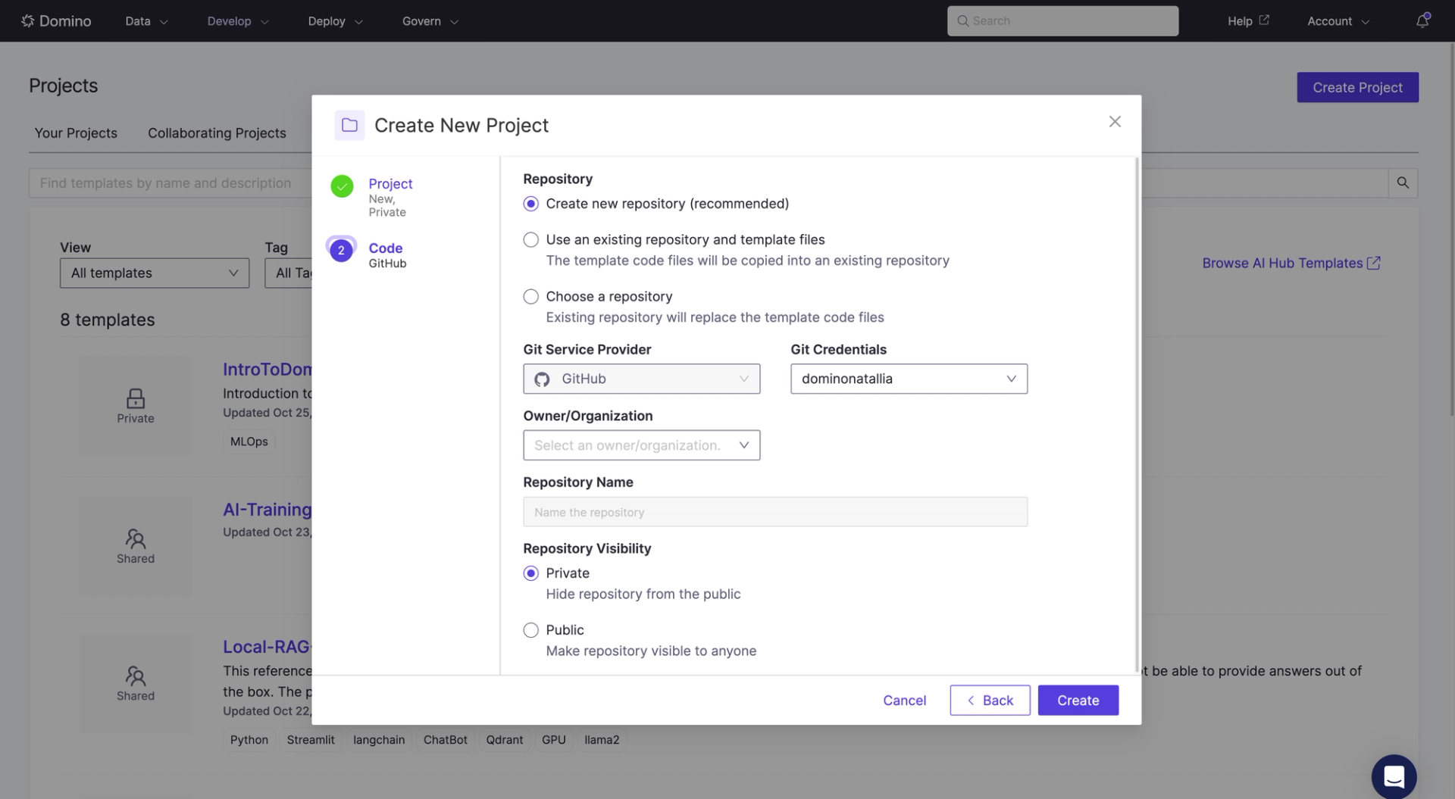
Task: Open the Git Credentials dropdown
Action: [909, 379]
